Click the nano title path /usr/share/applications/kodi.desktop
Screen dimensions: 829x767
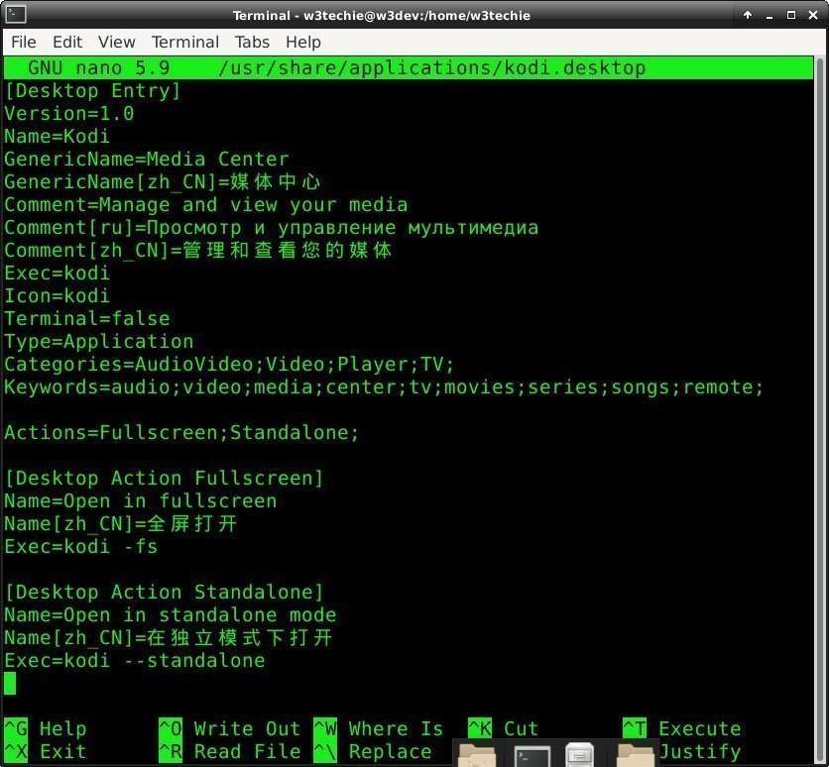pos(431,67)
